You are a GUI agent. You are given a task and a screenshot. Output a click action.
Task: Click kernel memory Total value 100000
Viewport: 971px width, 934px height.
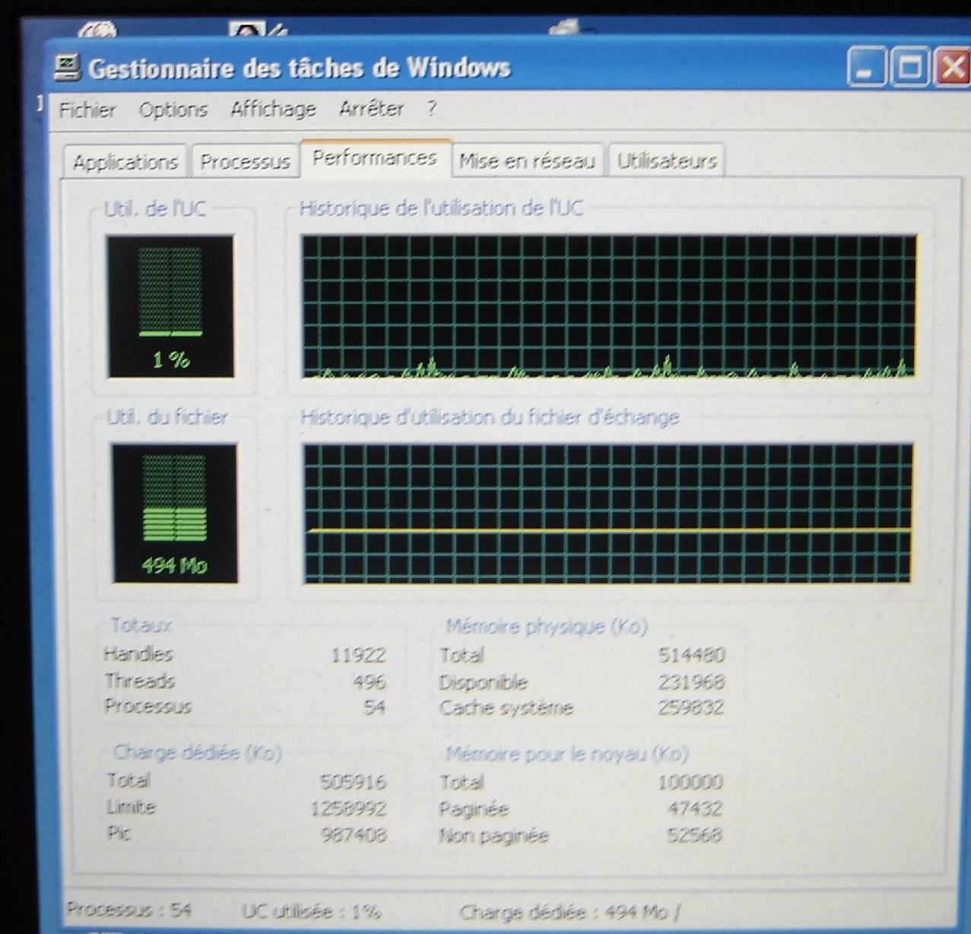(x=690, y=782)
